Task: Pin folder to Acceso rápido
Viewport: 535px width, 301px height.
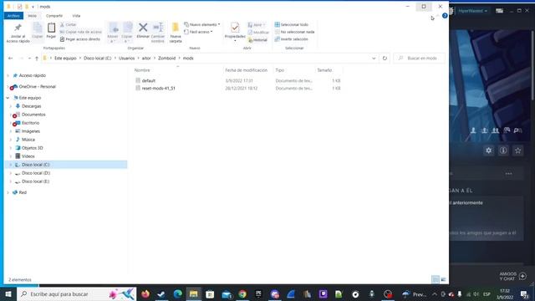Action: coord(18,33)
